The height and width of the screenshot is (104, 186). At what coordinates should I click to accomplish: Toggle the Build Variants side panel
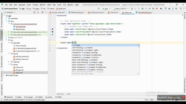coord(1,62)
